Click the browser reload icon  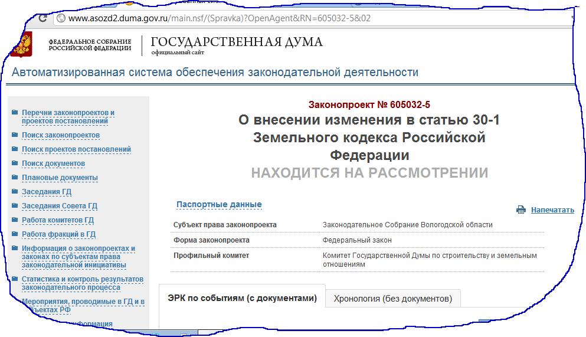click(x=42, y=18)
